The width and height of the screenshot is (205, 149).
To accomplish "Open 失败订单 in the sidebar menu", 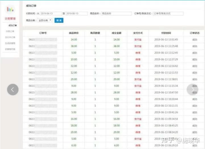I will pyautogui.click(x=10, y=31).
